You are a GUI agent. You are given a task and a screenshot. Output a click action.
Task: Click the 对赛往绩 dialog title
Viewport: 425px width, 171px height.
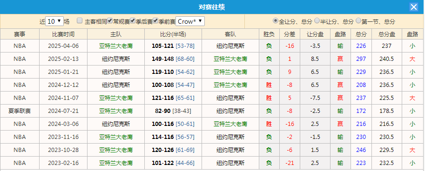click(212, 7)
